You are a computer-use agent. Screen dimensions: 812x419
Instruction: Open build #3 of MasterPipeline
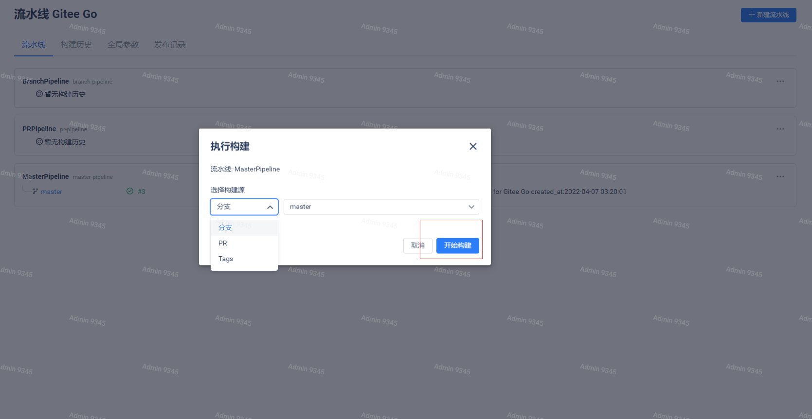click(141, 192)
